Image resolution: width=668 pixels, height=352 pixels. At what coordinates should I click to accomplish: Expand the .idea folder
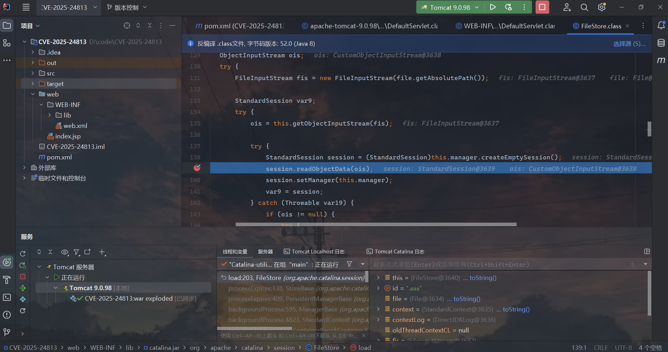(33, 52)
